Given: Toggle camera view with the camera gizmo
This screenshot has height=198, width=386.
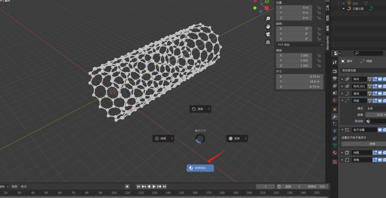Looking at the screenshot, I should click(268, 34).
